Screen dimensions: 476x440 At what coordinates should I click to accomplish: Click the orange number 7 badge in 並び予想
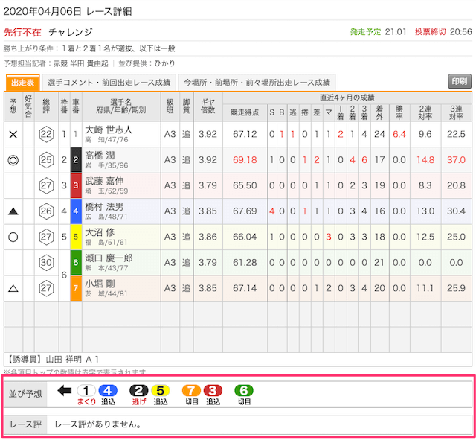[191, 390]
